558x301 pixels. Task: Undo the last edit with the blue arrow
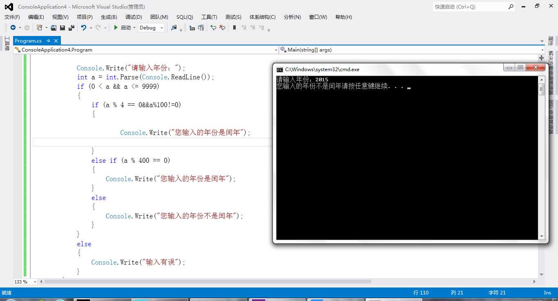point(84,28)
